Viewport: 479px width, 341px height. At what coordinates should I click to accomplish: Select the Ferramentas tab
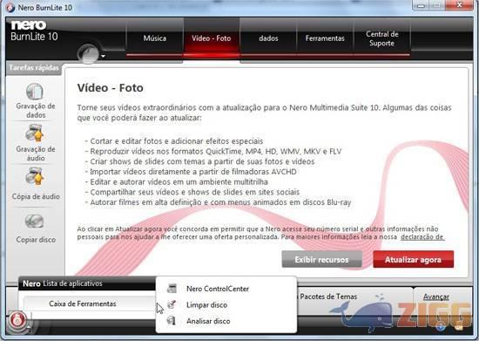[325, 38]
